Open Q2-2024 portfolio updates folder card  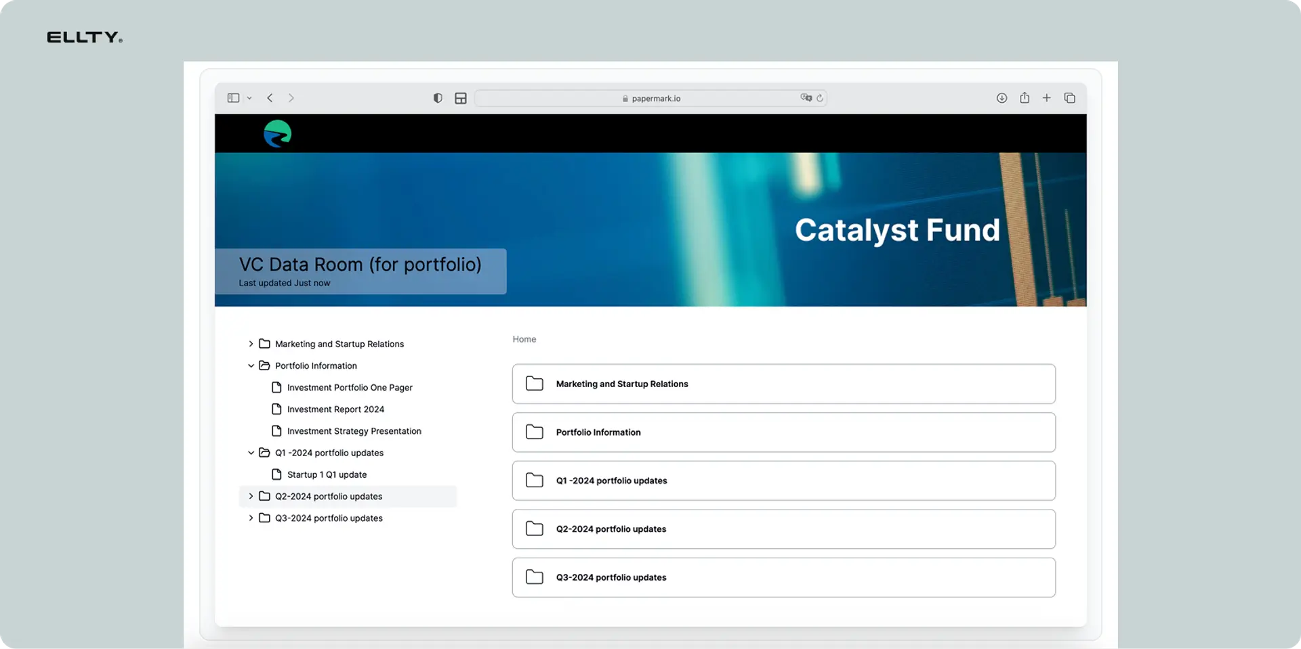[x=784, y=529]
